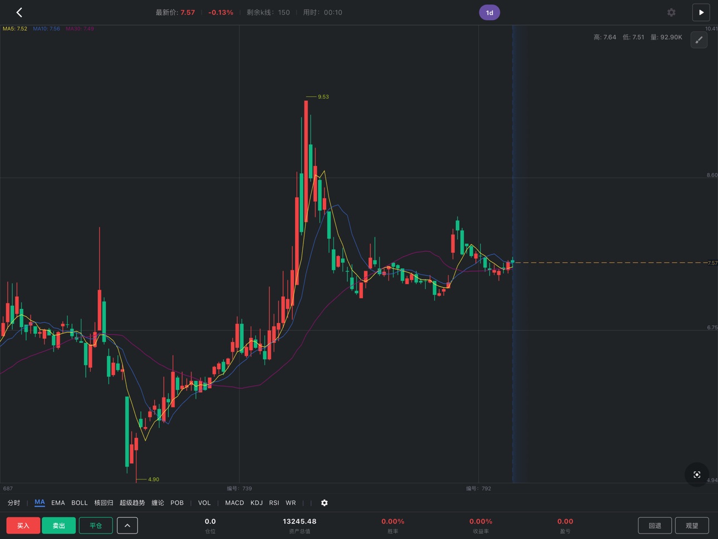Select the BOLL indicator tab
This screenshot has width=718, height=539.
[80, 503]
